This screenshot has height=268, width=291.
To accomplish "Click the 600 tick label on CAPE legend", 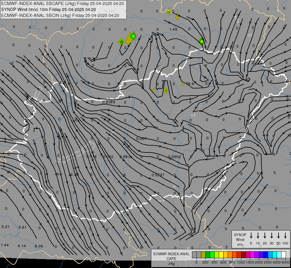I will click(223, 262).
